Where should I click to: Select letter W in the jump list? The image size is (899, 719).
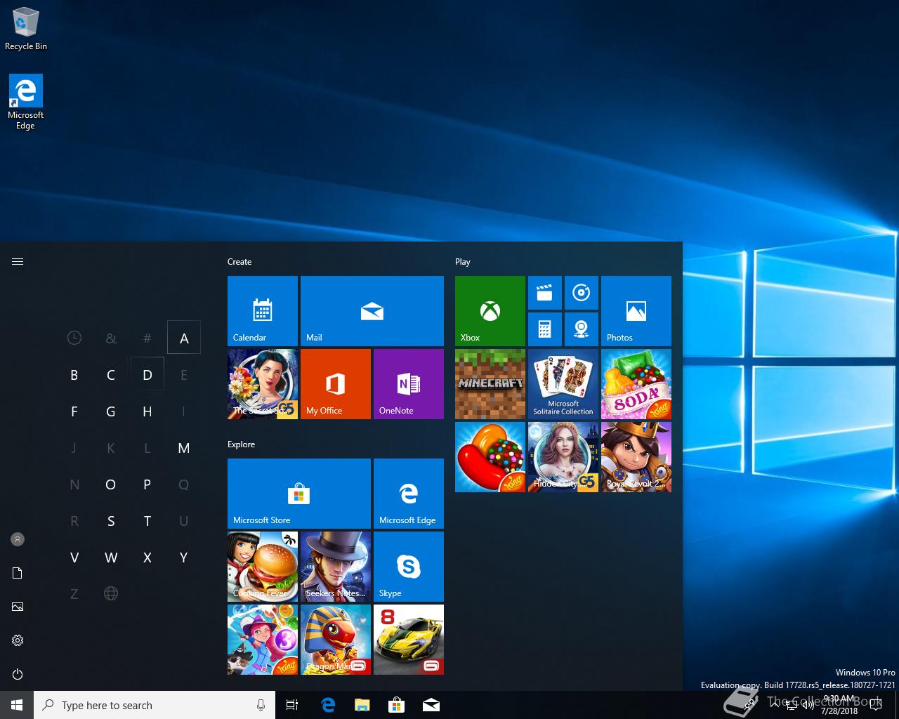pos(111,558)
